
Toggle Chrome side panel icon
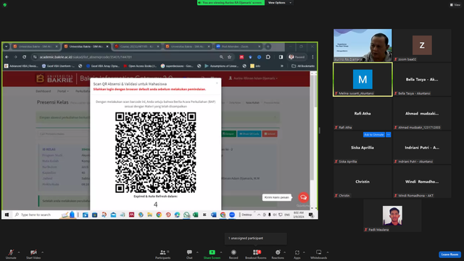point(281,57)
